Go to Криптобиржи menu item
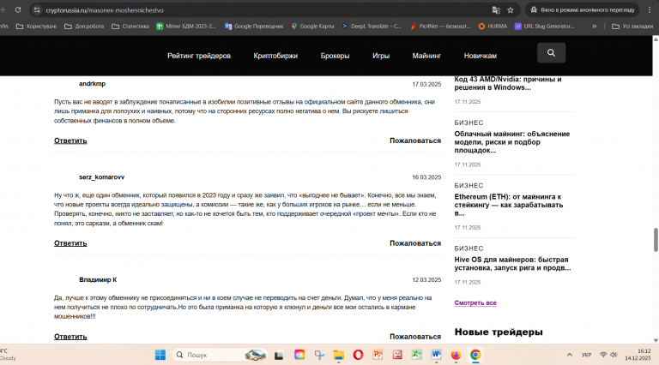The image size is (659, 365). 275,56
